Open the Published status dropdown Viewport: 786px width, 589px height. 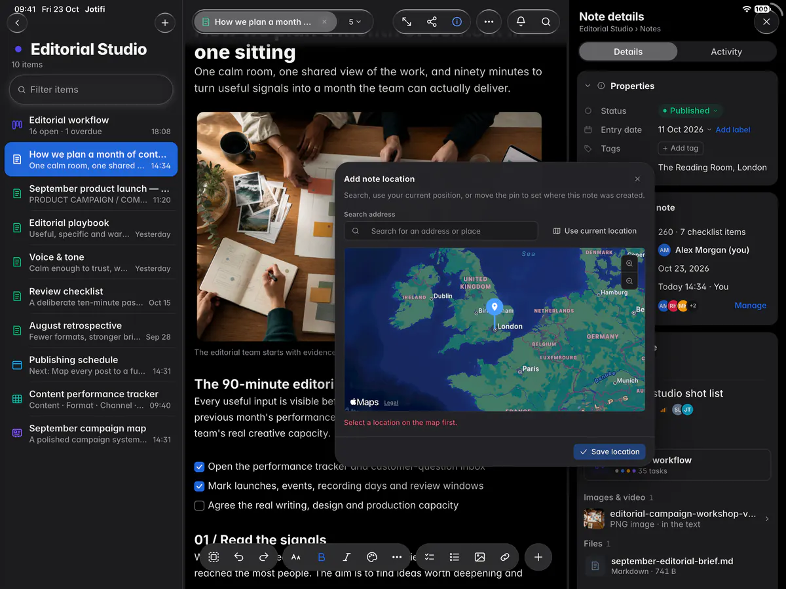click(x=690, y=111)
